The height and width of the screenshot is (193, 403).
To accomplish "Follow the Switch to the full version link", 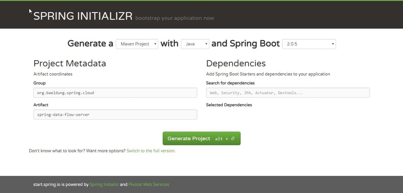I will (151, 151).
